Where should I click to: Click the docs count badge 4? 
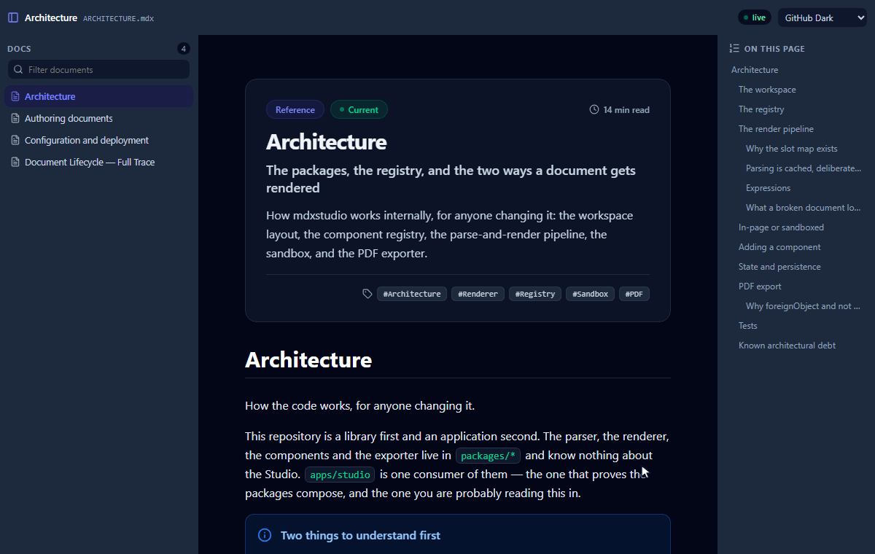[184, 49]
